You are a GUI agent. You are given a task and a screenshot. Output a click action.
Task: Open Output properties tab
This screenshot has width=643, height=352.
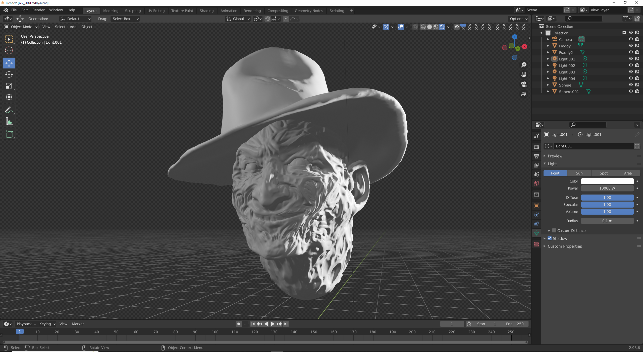pos(537,156)
